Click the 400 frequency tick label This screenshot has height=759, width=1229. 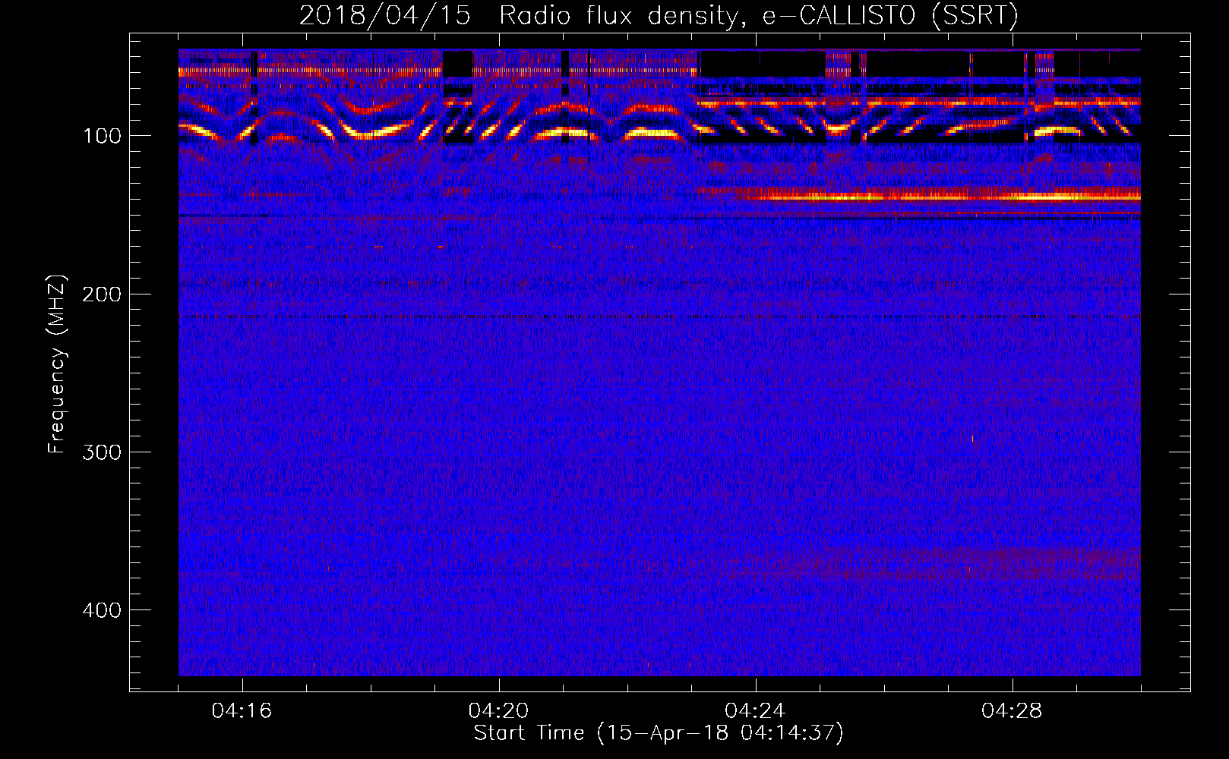coord(102,609)
